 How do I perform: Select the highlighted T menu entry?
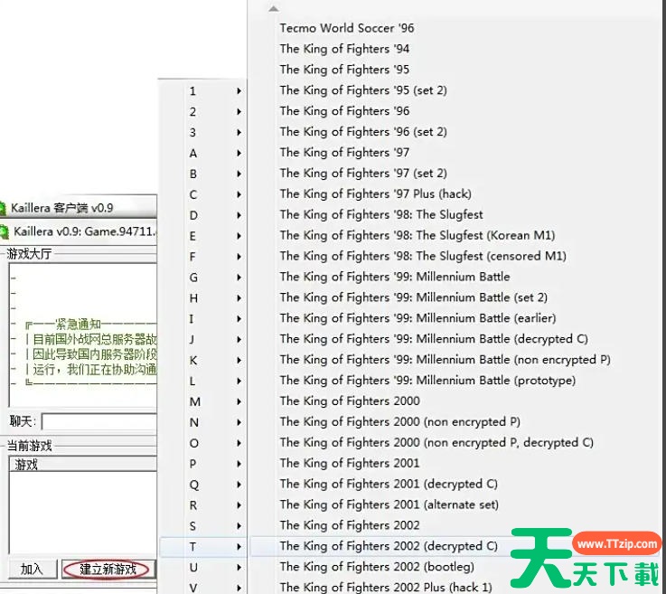tap(203, 547)
